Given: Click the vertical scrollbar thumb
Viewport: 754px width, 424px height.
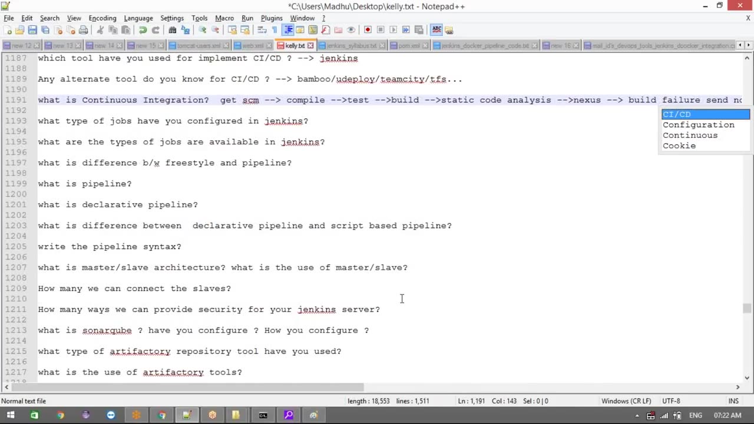Looking at the screenshot, I should click(747, 308).
